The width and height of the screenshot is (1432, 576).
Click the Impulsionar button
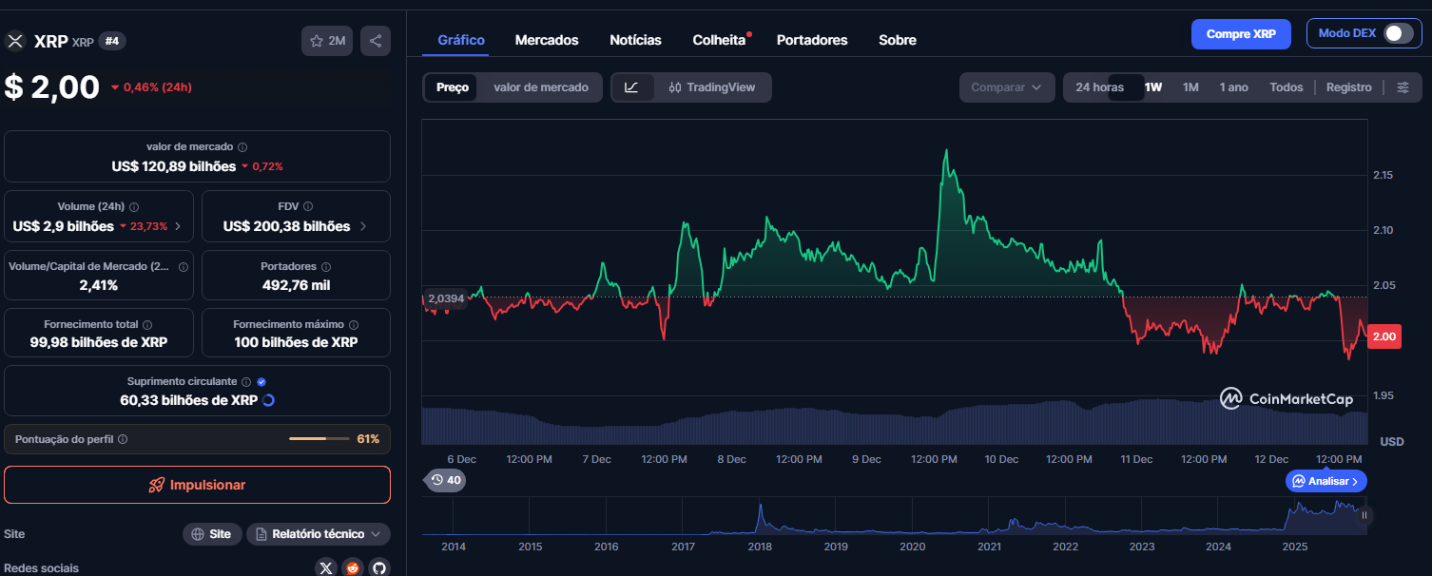(x=197, y=485)
